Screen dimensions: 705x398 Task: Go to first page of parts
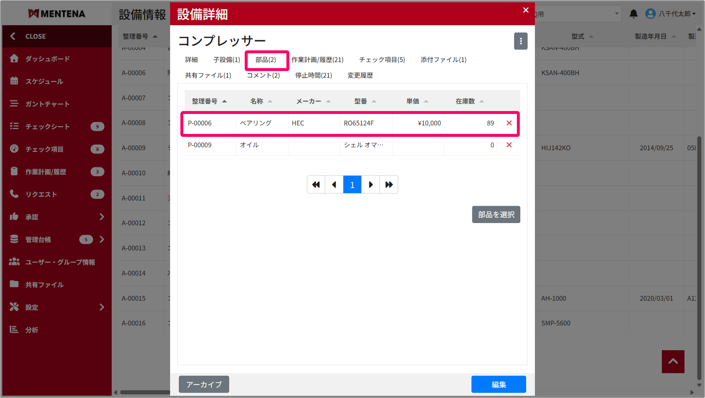[316, 185]
